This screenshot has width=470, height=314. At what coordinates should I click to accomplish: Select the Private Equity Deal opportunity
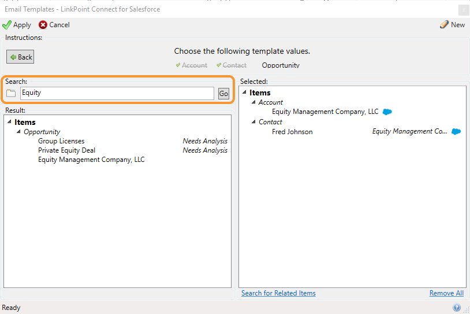pos(66,150)
